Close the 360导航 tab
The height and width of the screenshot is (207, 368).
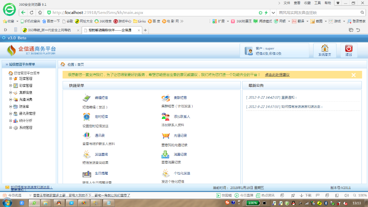[x=78, y=30]
